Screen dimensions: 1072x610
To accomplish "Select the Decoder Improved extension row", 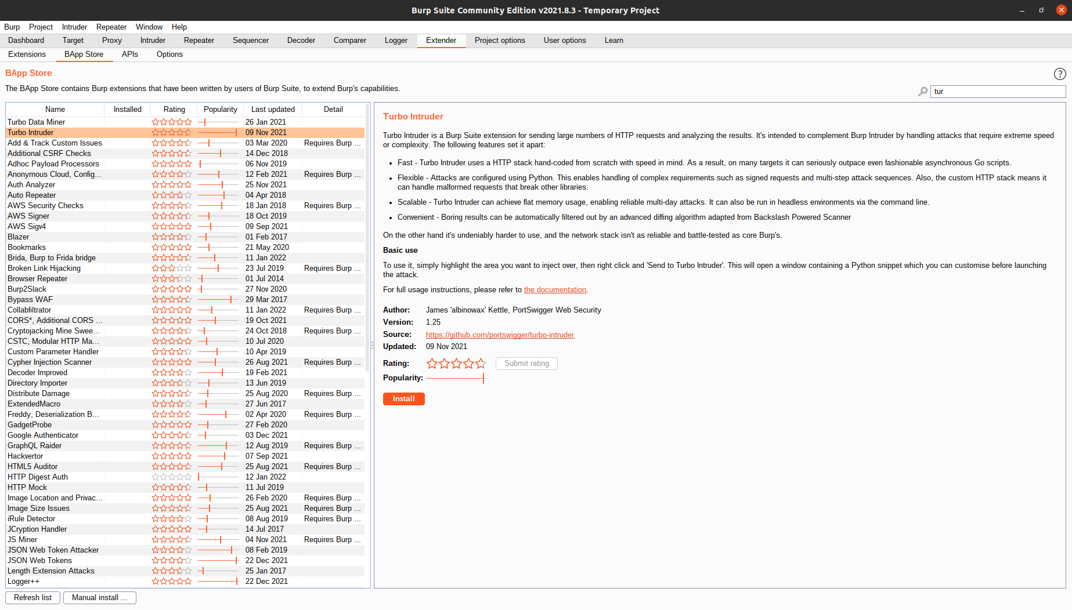I will tap(185, 373).
